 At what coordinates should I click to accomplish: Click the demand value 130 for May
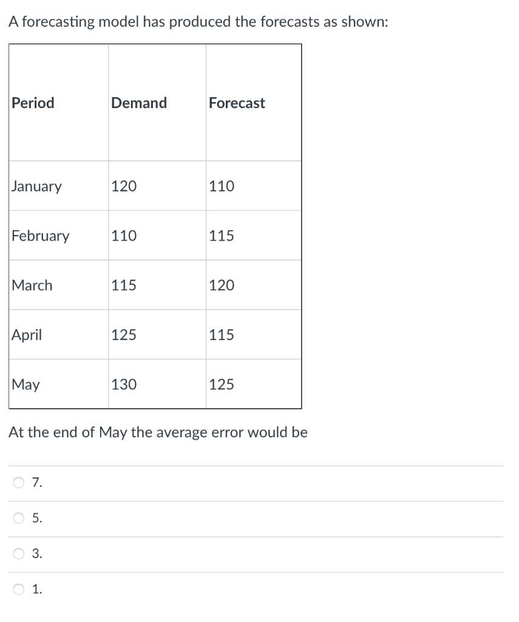click(x=124, y=384)
